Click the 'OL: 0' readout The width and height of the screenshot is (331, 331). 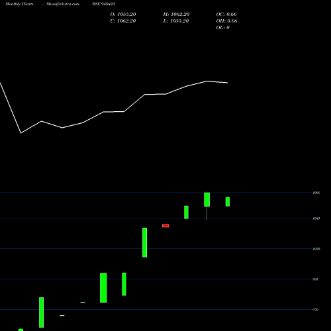click(x=223, y=28)
